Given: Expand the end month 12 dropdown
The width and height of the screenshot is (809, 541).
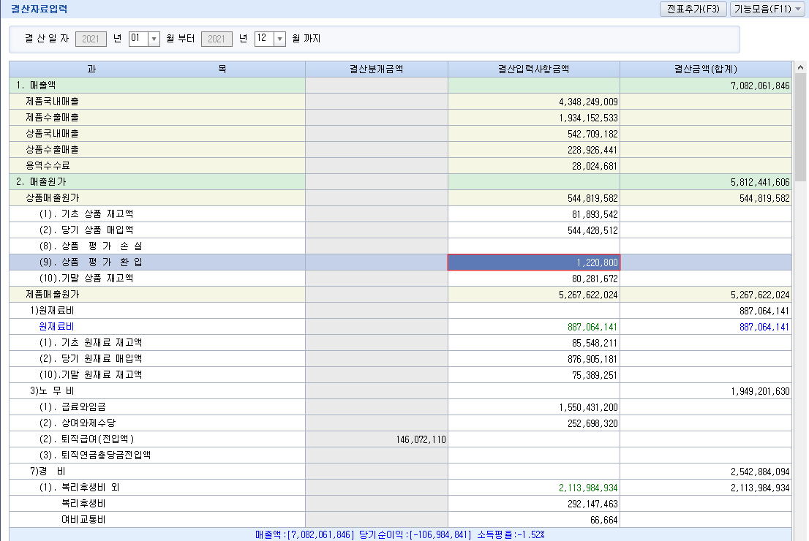Looking at the screenshot, I should click(x=279, y=39).
